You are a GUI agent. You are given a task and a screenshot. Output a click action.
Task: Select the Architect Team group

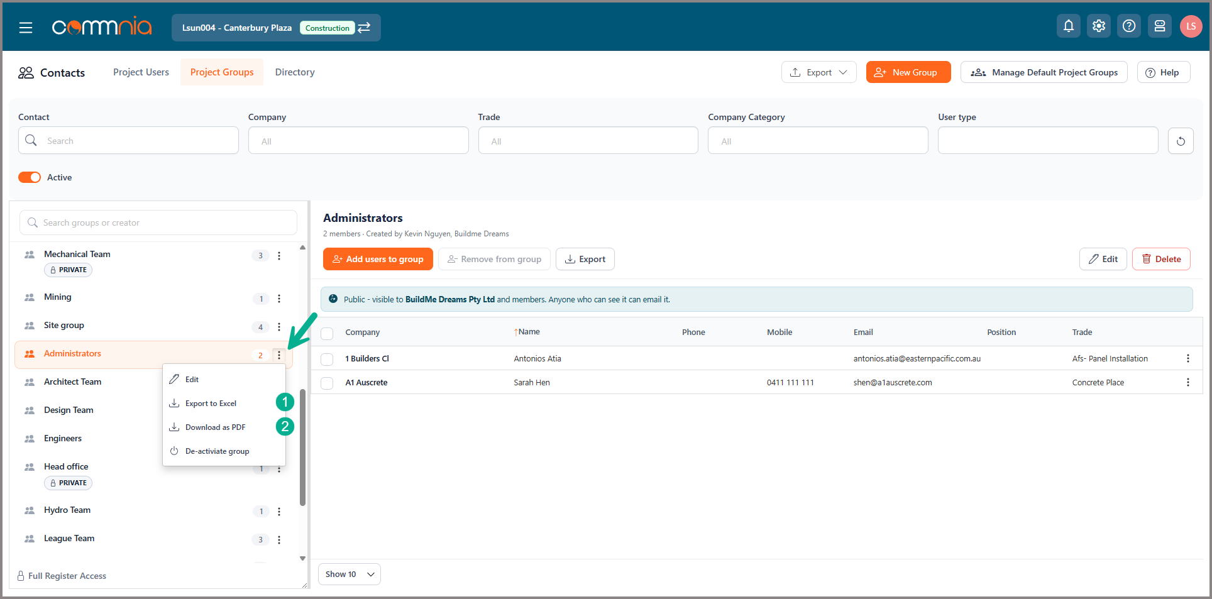[x=72, y=382]
